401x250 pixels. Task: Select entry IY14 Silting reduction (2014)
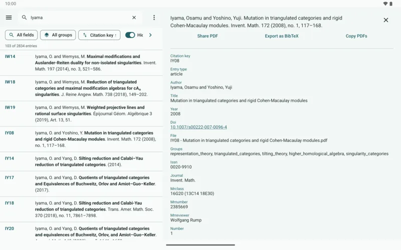(x=81, y=161)
